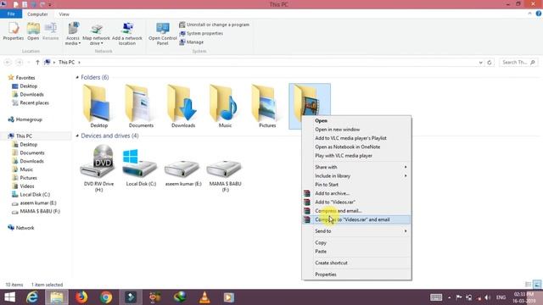Screen dimensions: 543x305
Task: Expand the Send to submenu
Action: [356, 231]
